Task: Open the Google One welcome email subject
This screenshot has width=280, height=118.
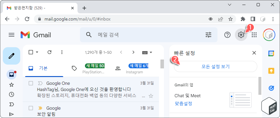Action: [x=84, y=89]
